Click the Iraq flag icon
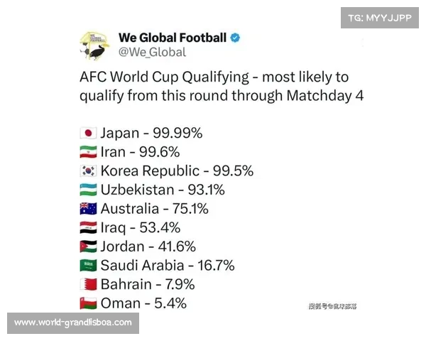Viewport: 426px width, 341px height. (x=88, y=227)
